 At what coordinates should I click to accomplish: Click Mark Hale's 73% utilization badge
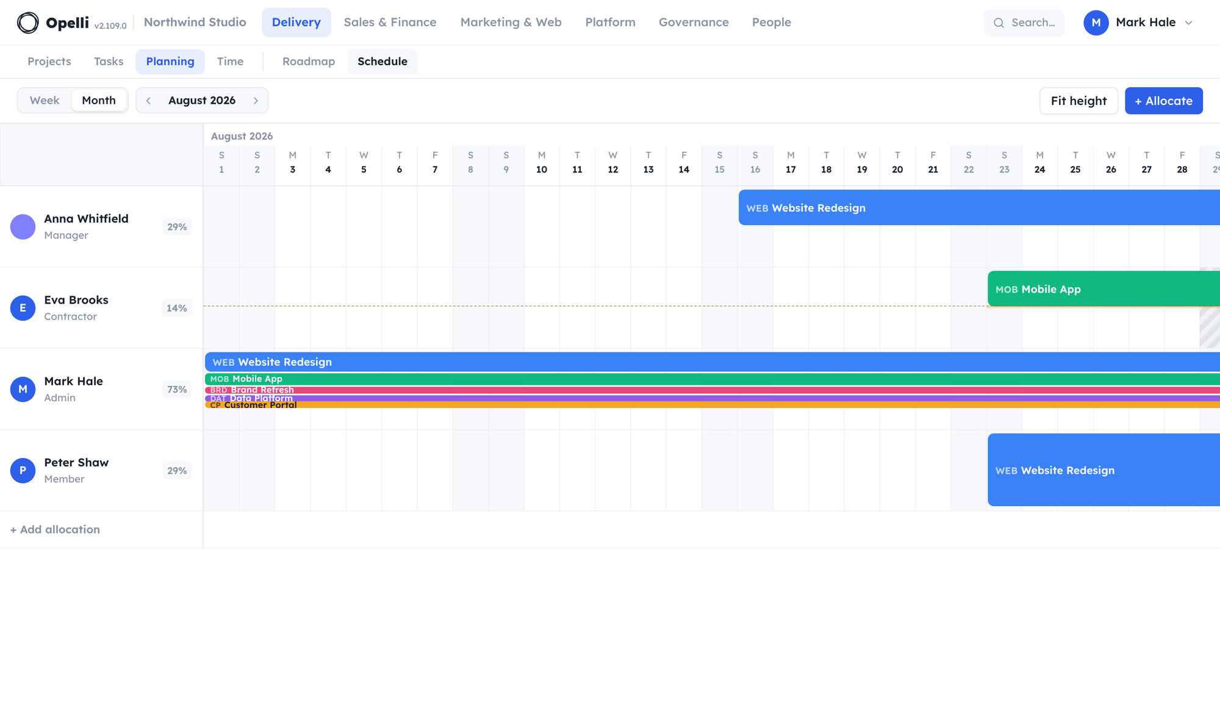pyautogui.click(x=177, y=389)
